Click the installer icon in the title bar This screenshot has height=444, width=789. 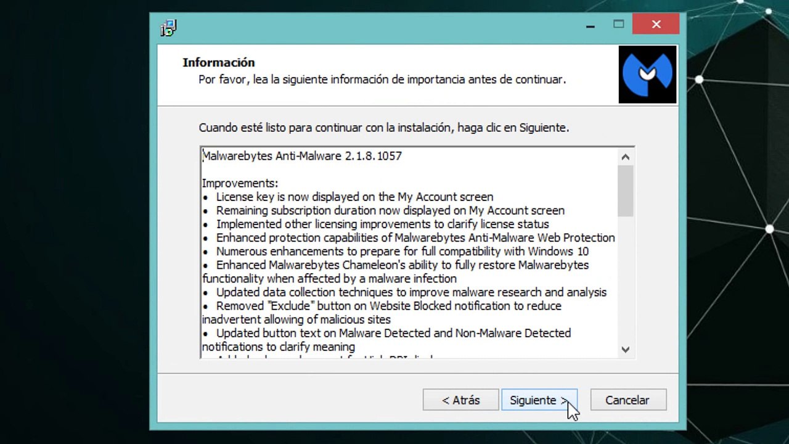(168, 28)
